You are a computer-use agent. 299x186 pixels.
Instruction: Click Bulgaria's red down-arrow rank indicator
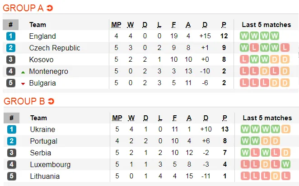pos(23,83)
